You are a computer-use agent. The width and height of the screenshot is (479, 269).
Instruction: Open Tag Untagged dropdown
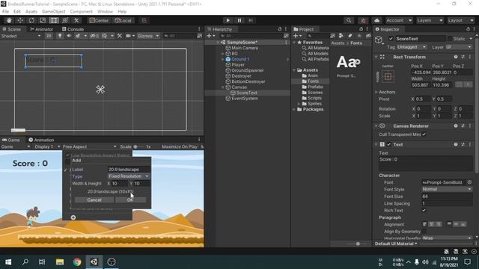412,47
